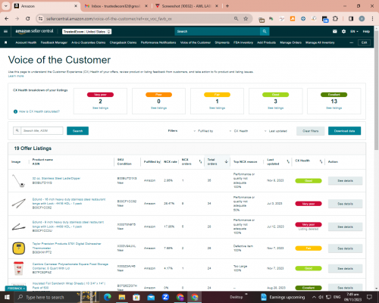Click the magnifier button in Seller Central search
379x303 pixels.
click(265, 31)
